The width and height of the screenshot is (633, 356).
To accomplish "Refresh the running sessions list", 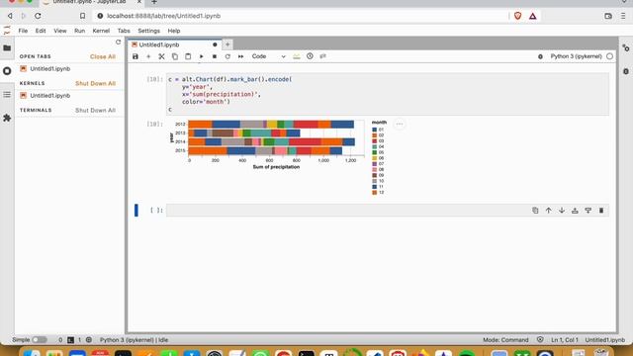I will (x=118, y=43).
